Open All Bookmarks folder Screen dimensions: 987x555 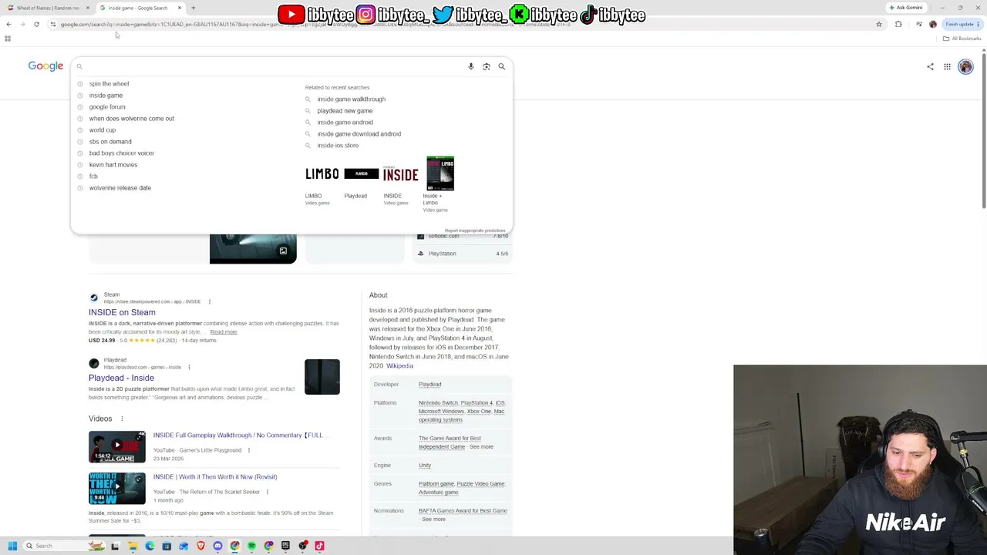point(962,39)
